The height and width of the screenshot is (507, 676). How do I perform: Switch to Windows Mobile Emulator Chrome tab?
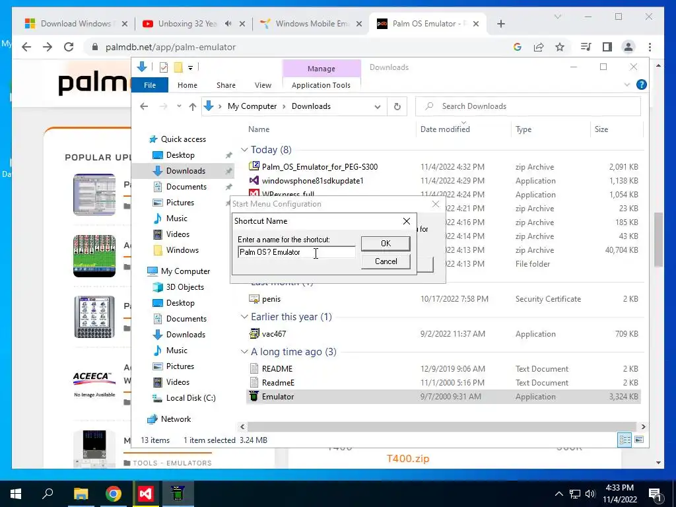coord(312,24)
